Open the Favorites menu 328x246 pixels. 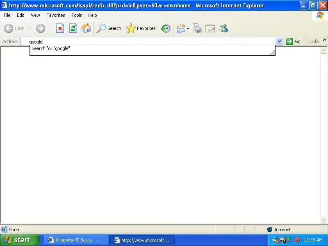(56, 15)
